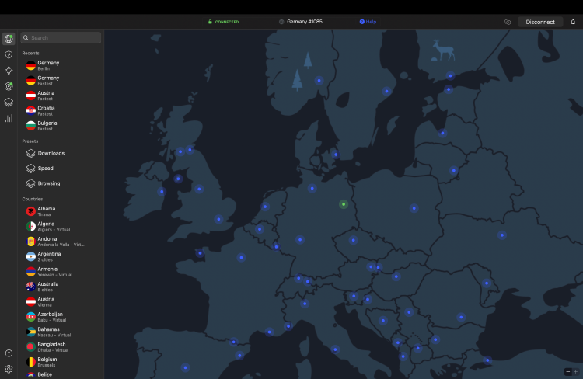Connect to Bangladesh Dhaka - Virtual

(x=61, y=347)
